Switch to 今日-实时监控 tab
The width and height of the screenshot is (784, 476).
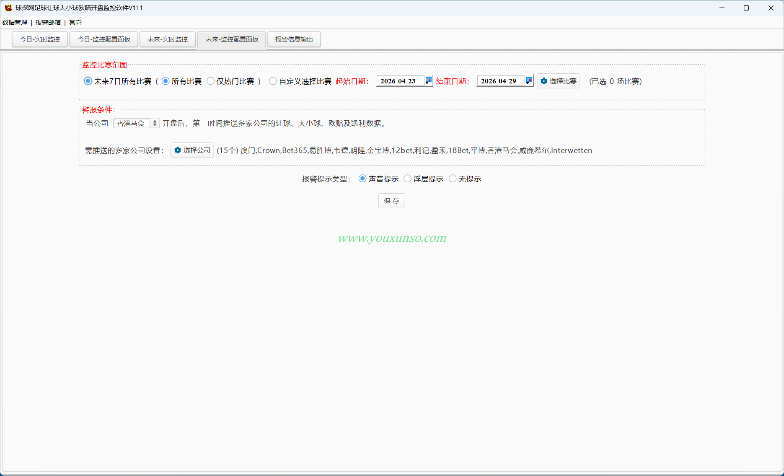[40, 39]
